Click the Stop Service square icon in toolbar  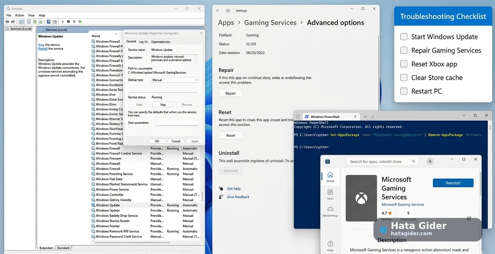point(68,22)
